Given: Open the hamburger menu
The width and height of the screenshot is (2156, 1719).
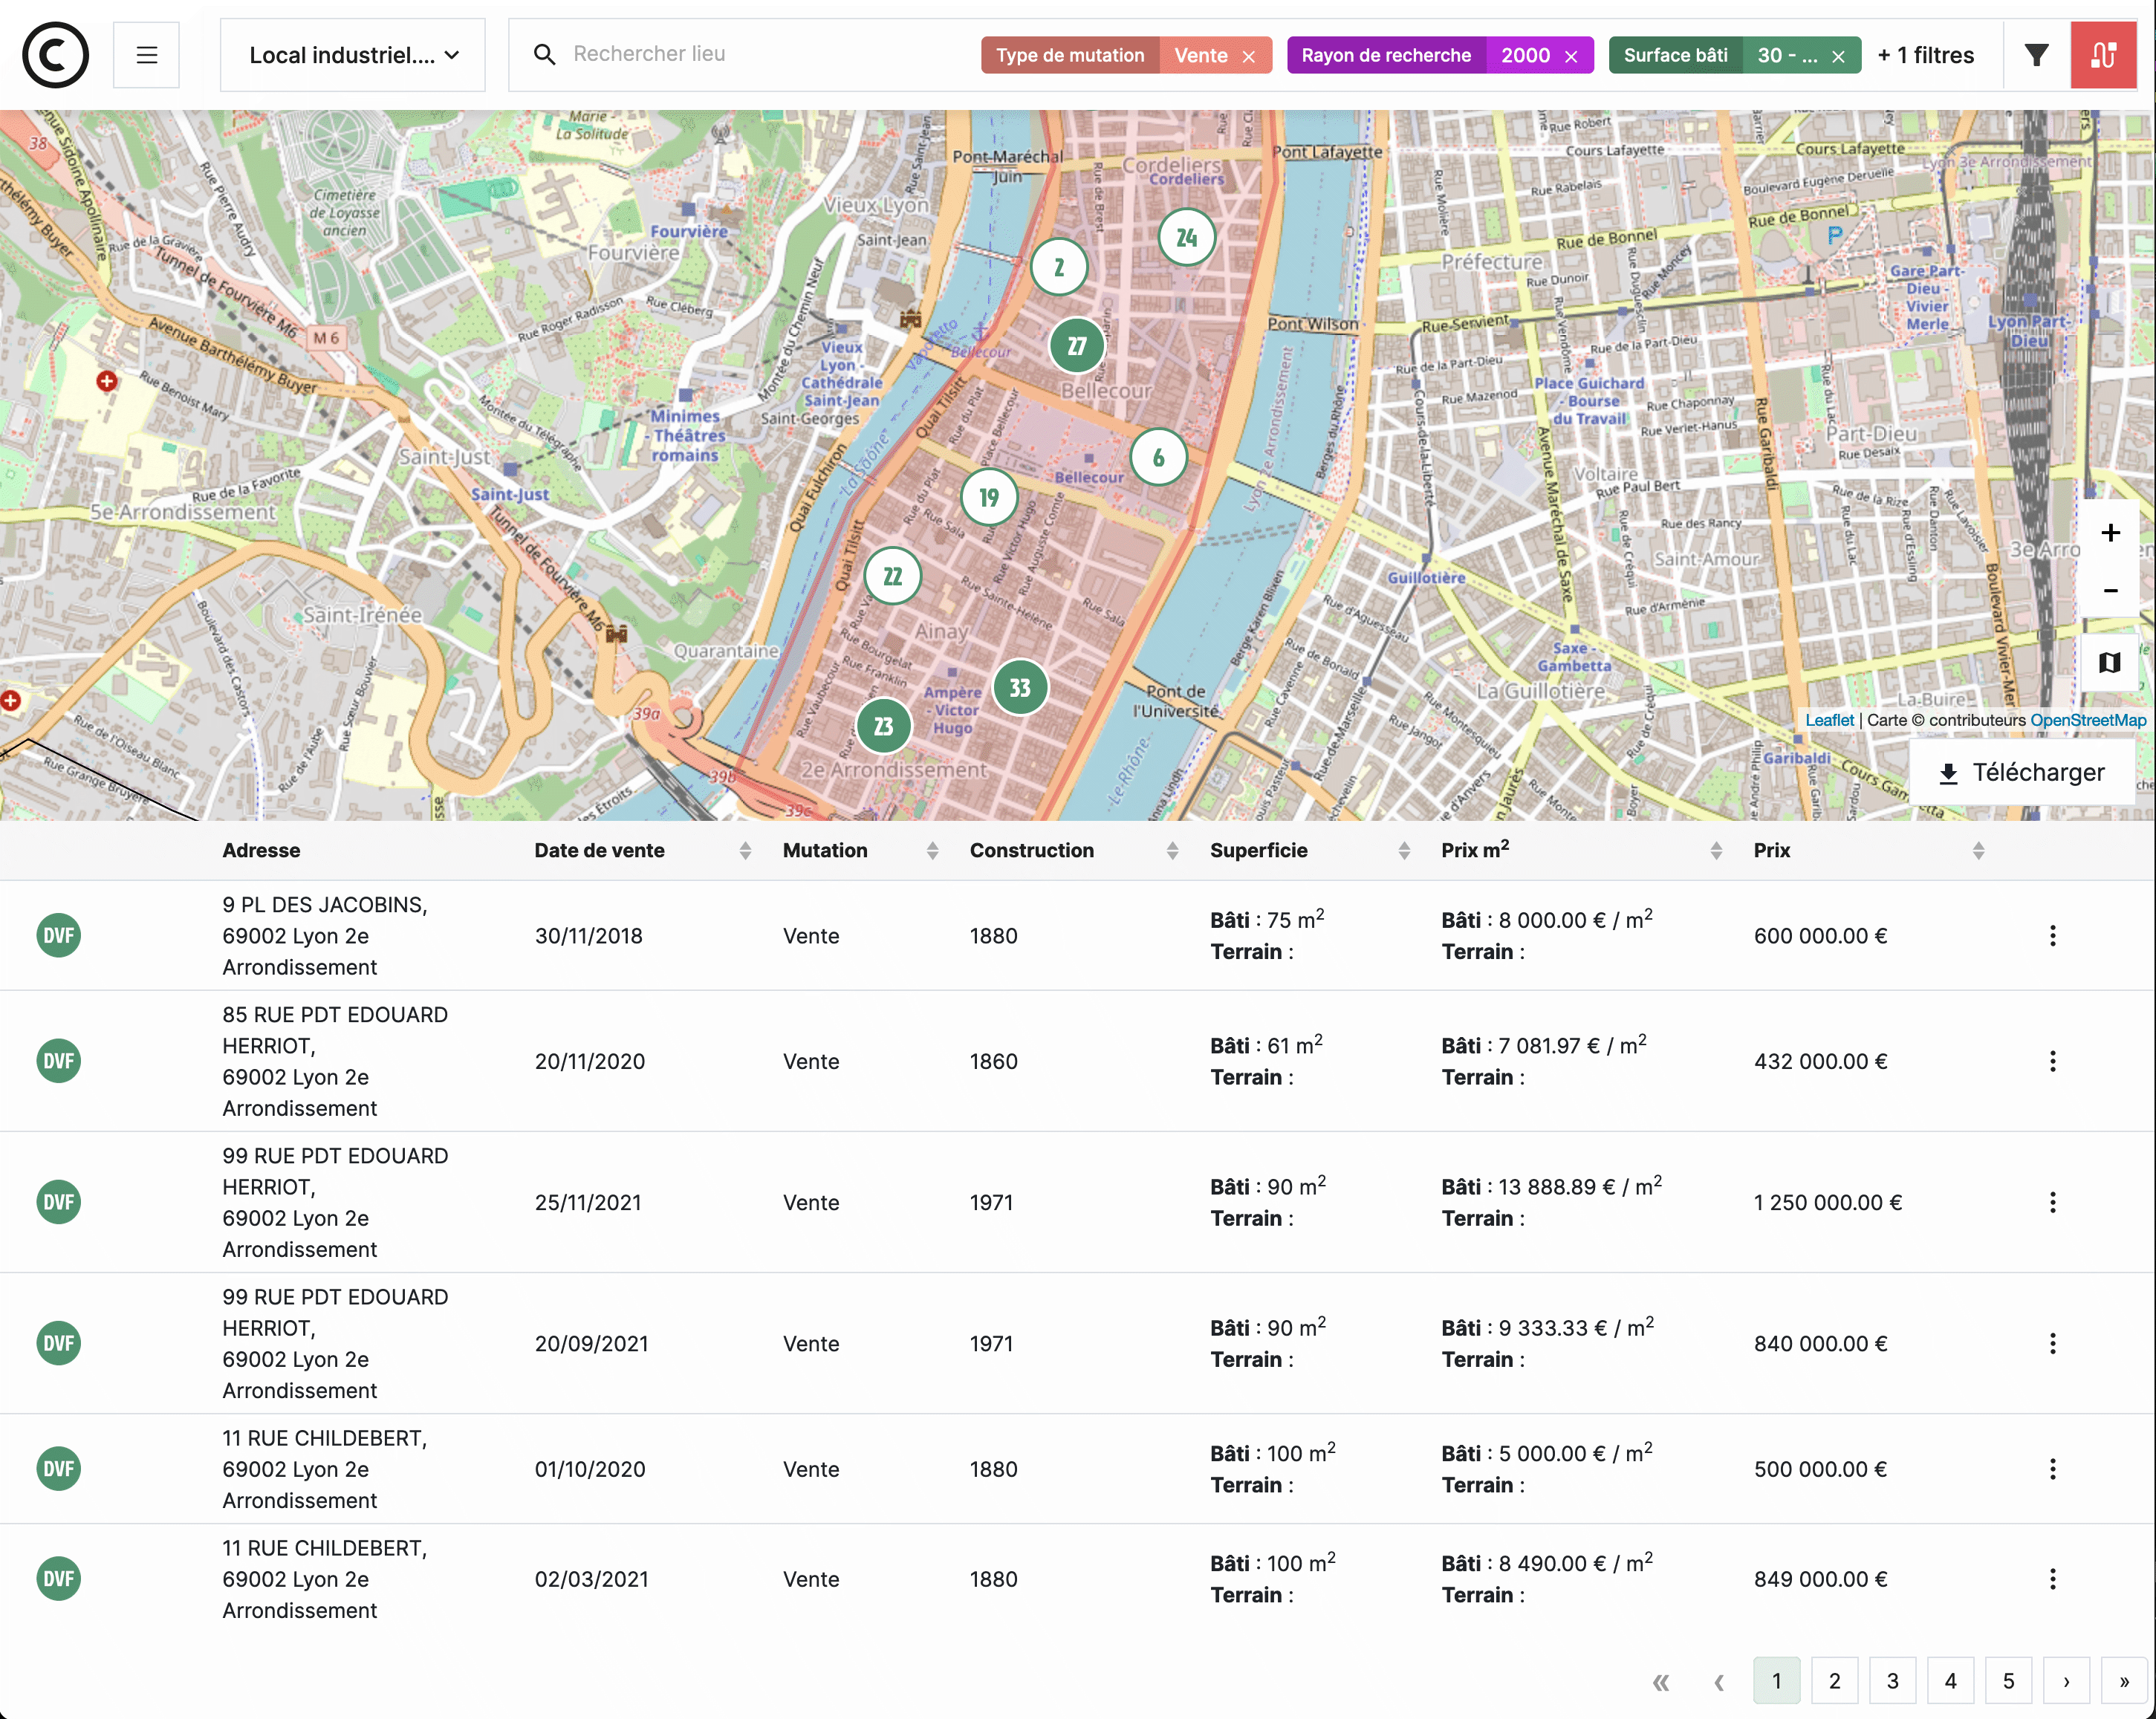Looking at the screenshot, I should coord(147,55).
